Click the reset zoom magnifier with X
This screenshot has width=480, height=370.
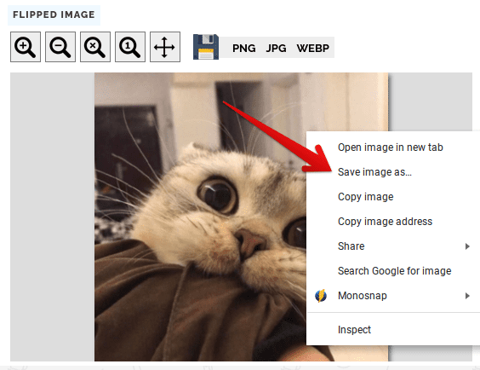point(95,47)
